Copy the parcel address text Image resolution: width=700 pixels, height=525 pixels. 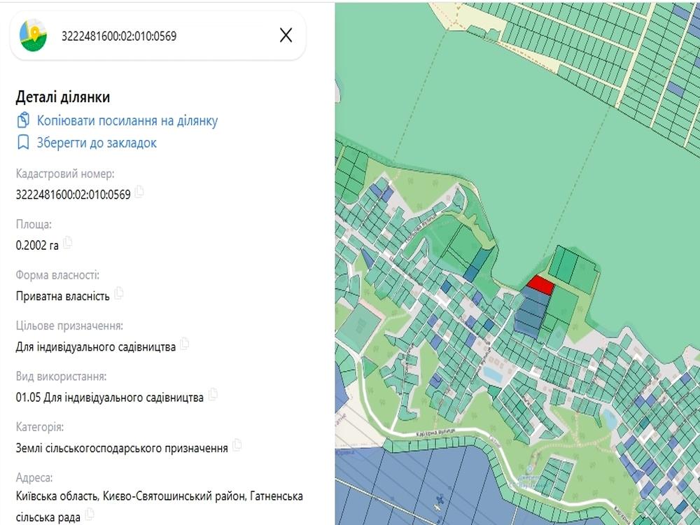click(90, 516)
